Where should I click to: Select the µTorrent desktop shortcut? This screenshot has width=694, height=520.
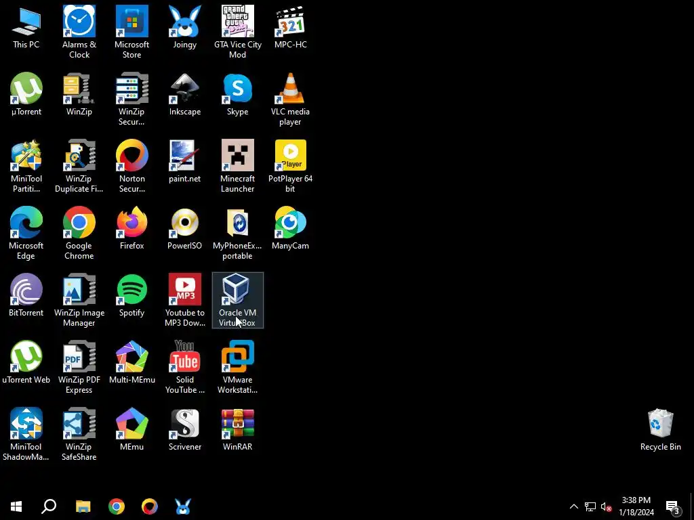[26, 94]
